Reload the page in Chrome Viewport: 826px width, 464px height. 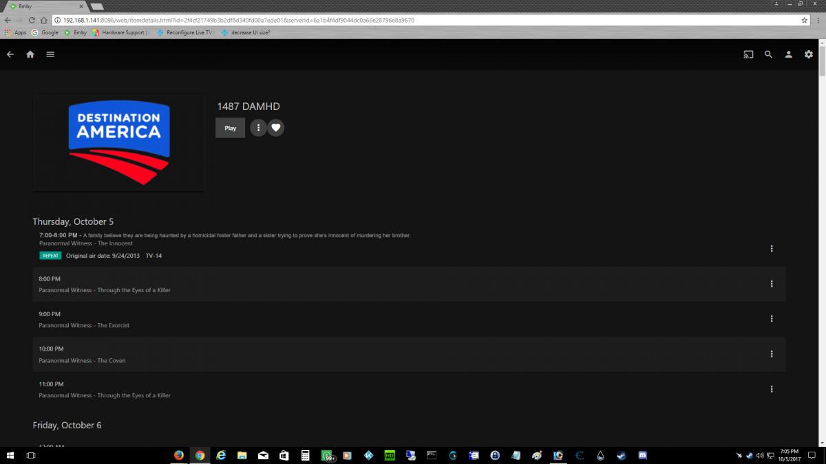[32, 20]
